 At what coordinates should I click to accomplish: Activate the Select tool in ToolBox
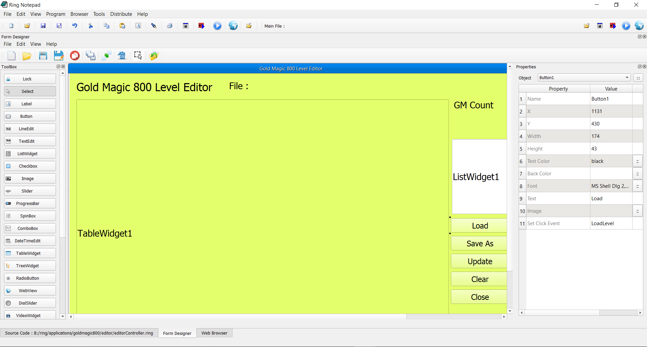pos(30,91)
